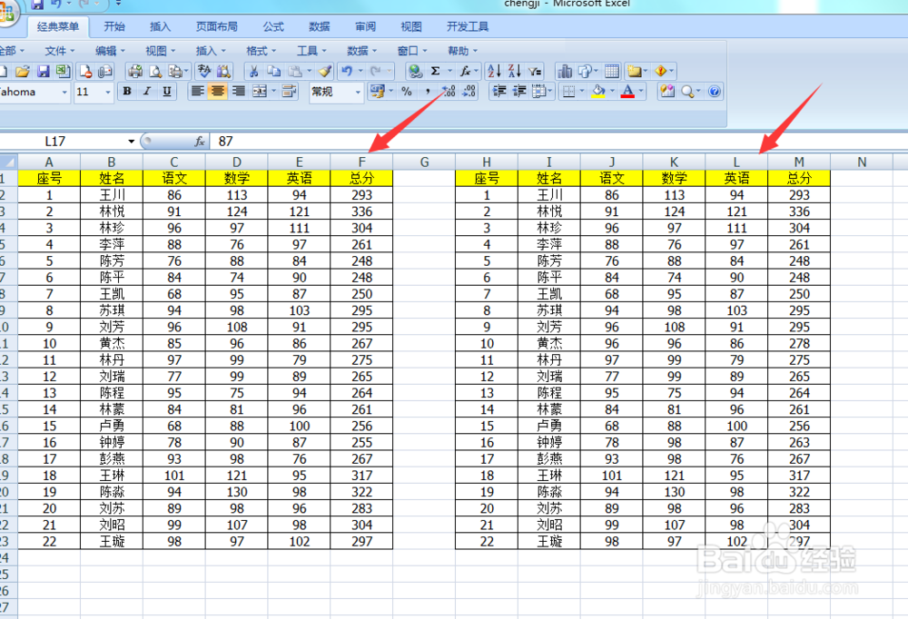Click the print icon in toolbar
Viewport: 908px width, 619px height.
pyautogui.click(x=135, y=71)
